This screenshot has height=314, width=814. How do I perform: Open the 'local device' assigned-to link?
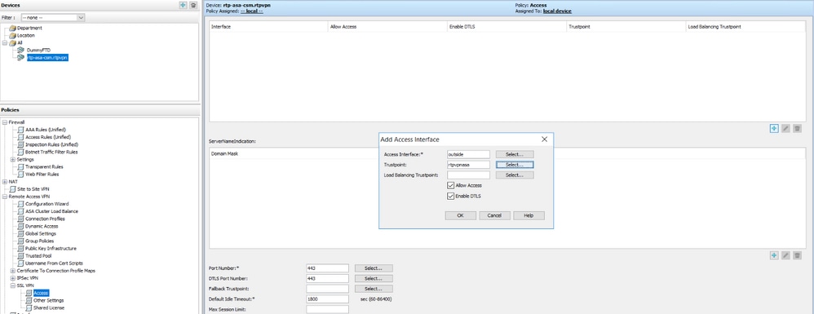click(x=557, y=11)
